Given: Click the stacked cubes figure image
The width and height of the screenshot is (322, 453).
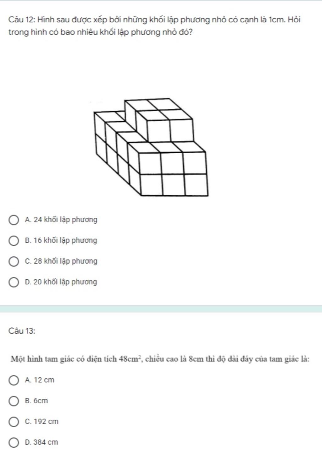Looking at the screenshot, I should [x=151, y=147].
